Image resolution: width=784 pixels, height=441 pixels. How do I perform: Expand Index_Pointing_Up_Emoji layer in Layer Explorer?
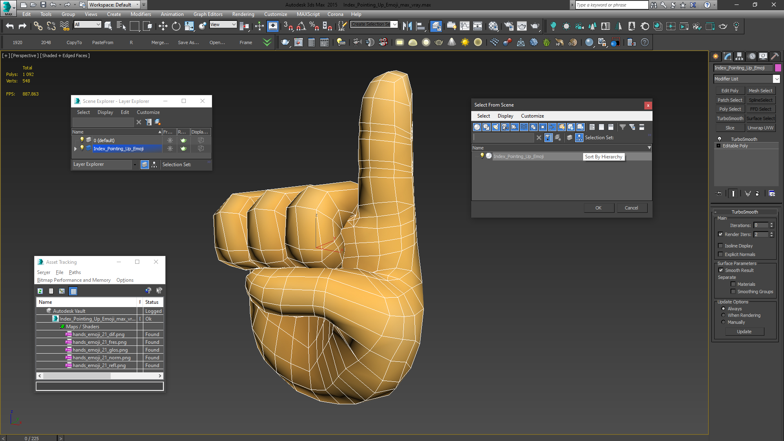pos(76,149)
